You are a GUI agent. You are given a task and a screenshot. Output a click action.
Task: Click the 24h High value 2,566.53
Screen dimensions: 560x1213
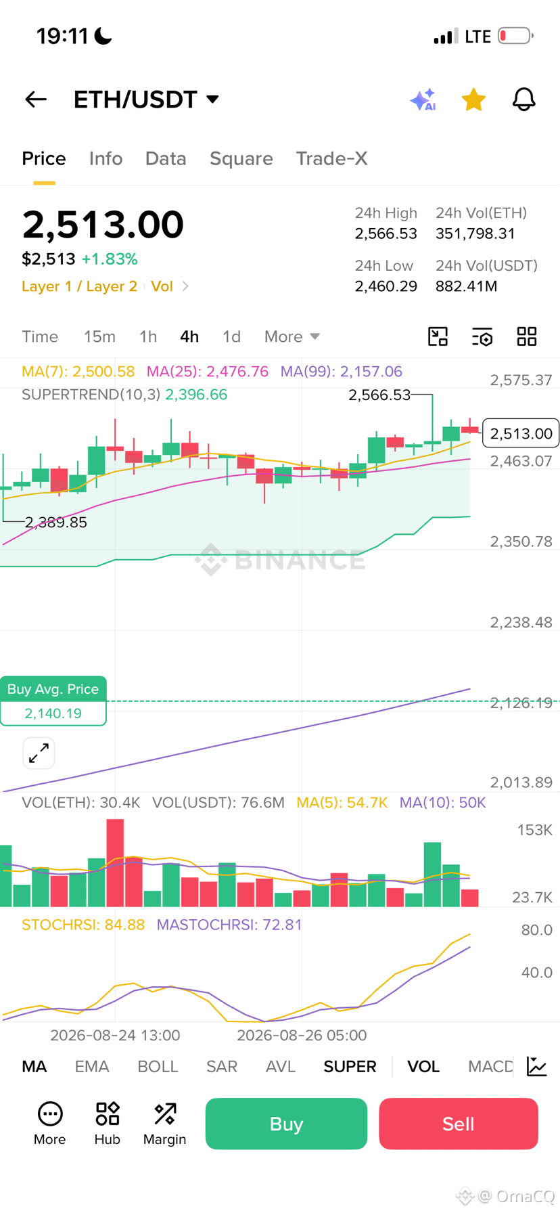[386, 234]
